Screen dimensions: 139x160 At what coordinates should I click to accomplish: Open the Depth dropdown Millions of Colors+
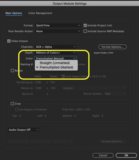pos(55,53)
